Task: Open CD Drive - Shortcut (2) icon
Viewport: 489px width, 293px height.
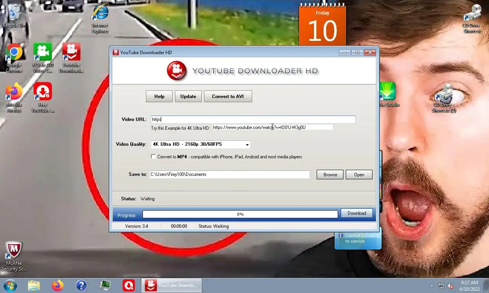Action: pos(444,98)
